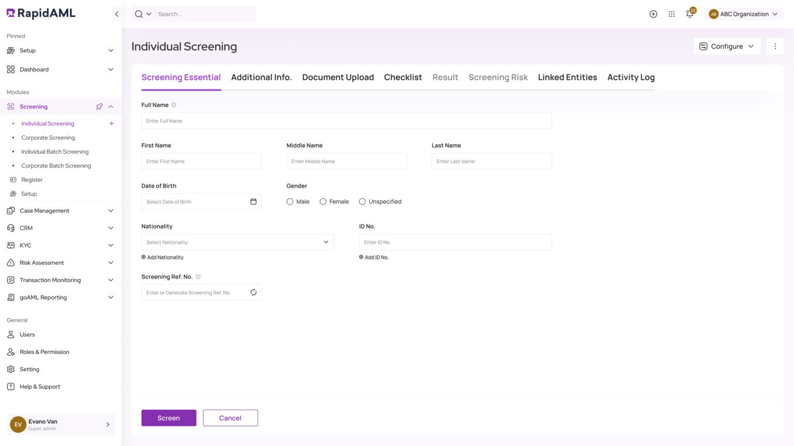Expand the KYC module section
The image size is (794, 446).
(x=60, y=245)
